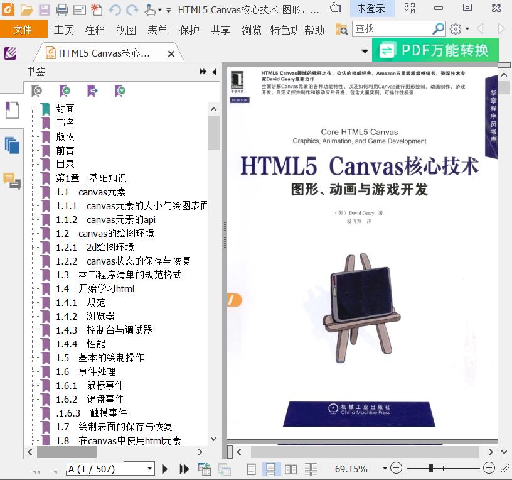
Task: Enable facing pages view mode
Action: pos(291,469)
